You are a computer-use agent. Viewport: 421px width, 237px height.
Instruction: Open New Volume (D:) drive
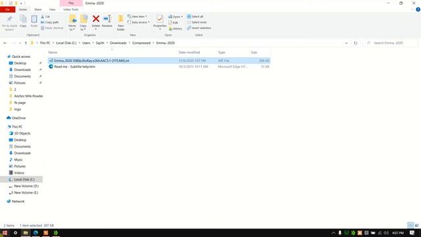(26, 186)
